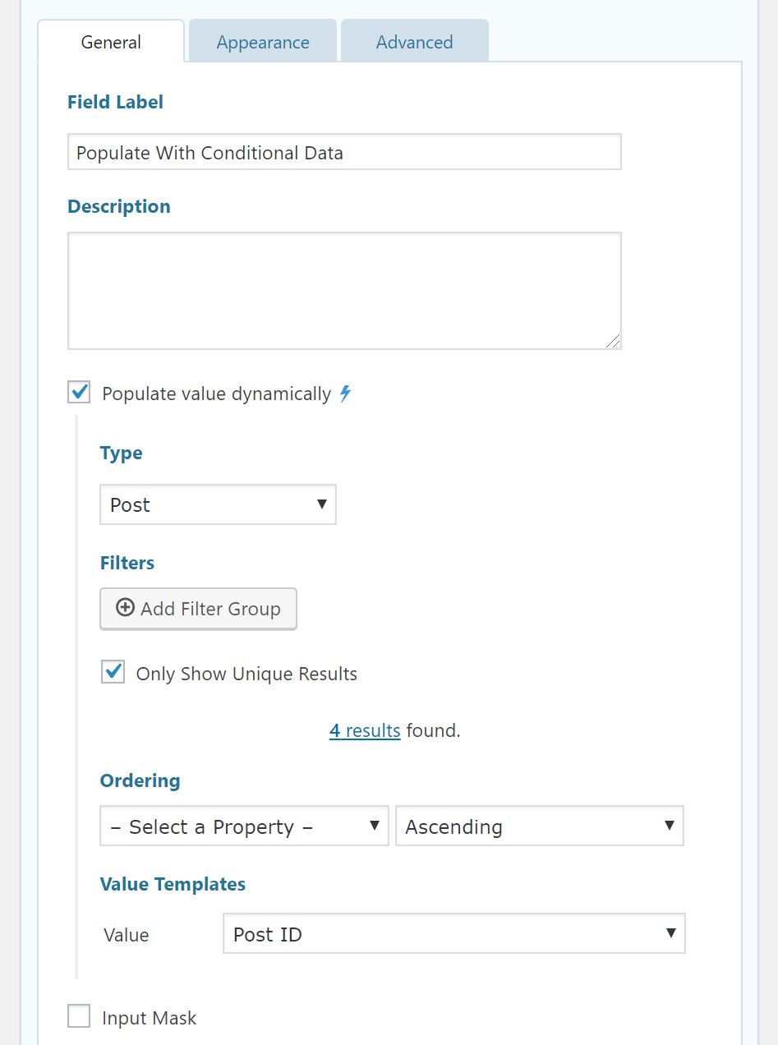Viewport: 778px width, 1045px height.
Task: Enable the Input Mask checkbox
Action: (80, 1017)
